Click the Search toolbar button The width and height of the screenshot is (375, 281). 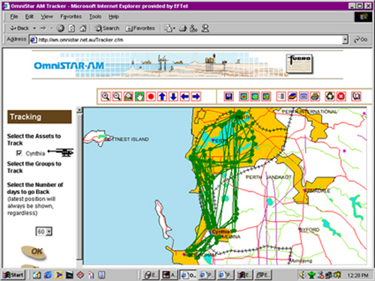tap(106, 28)
